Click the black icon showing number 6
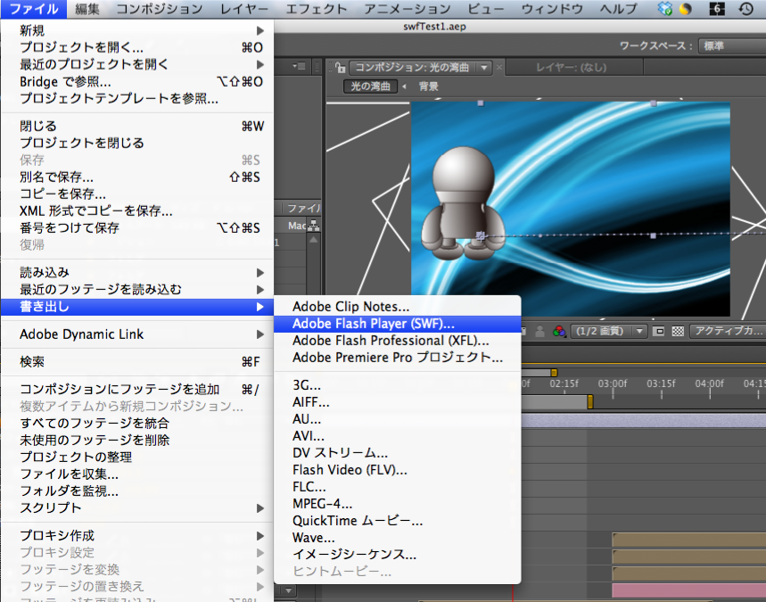This screenshot has width=766, height=602. [x=717, y=8]
